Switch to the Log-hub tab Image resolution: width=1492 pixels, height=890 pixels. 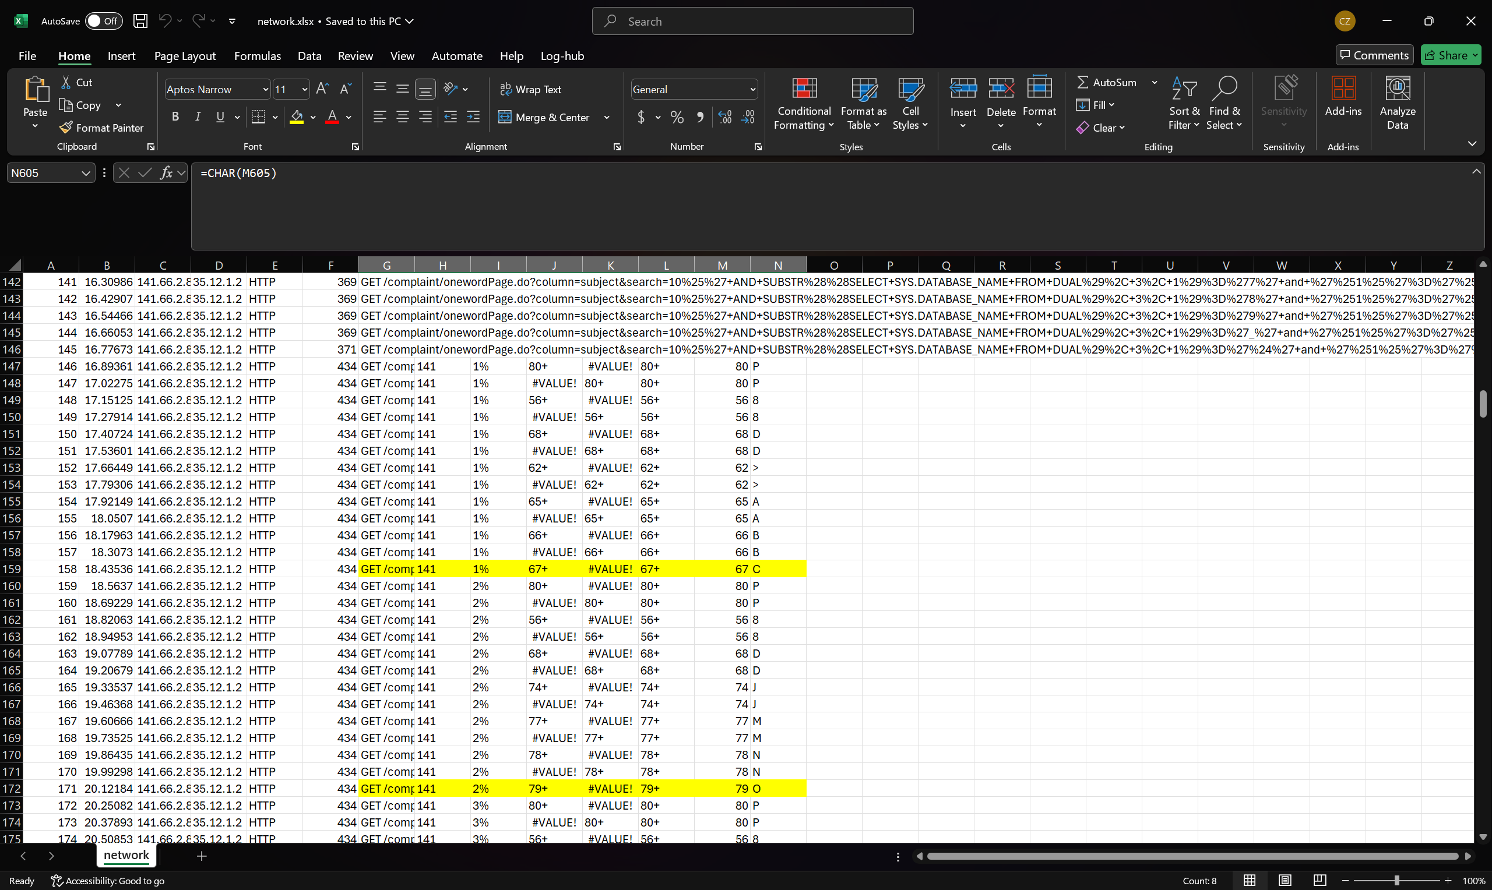coord(561,56)
